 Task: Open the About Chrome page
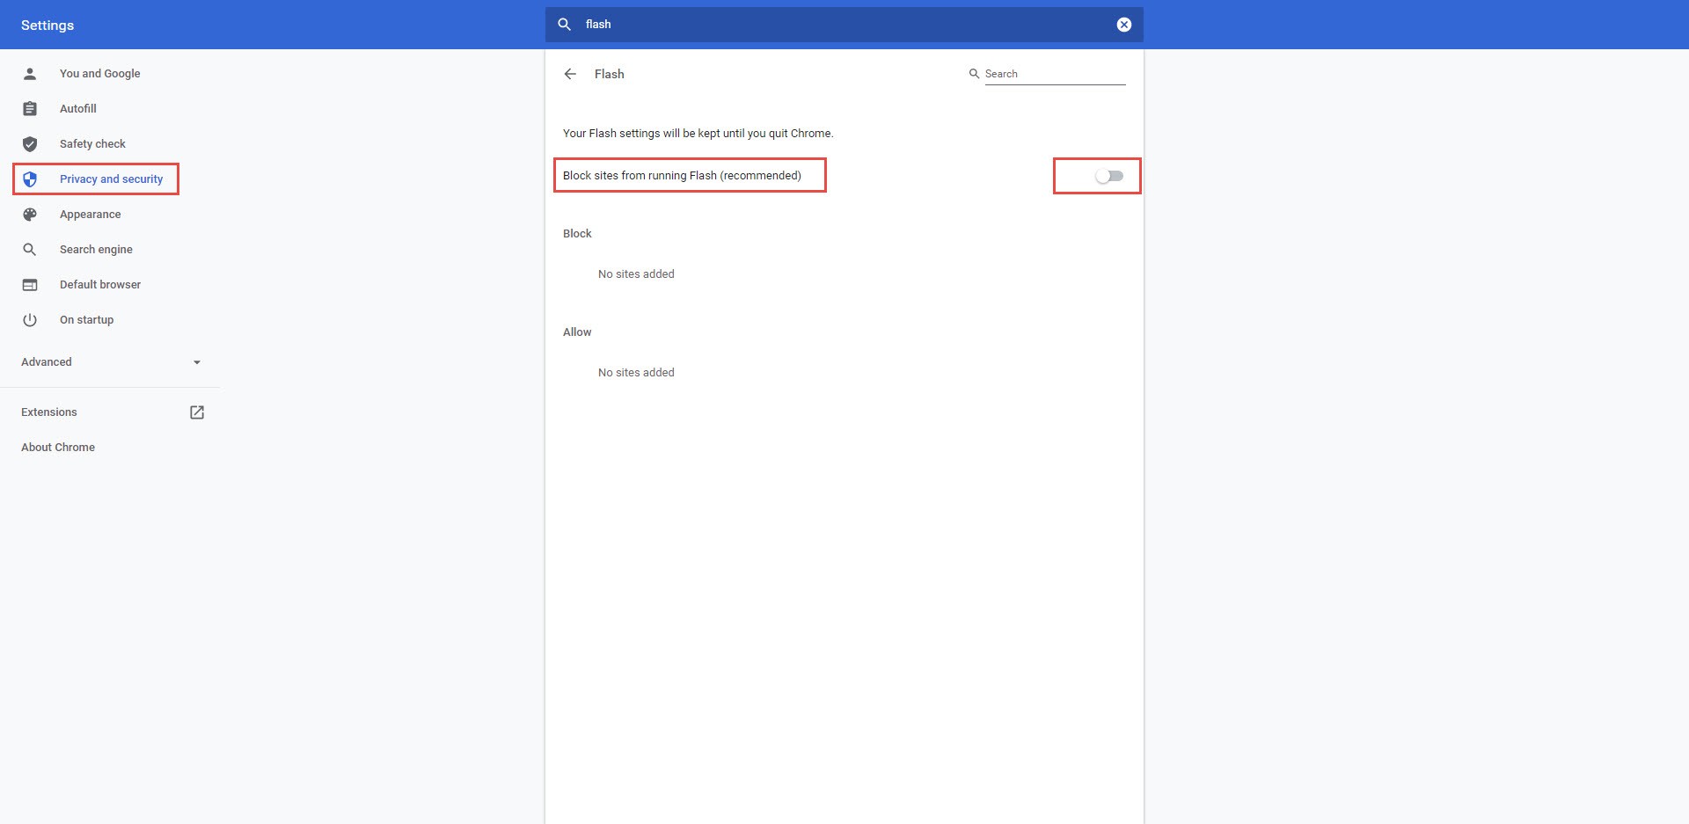58,448
